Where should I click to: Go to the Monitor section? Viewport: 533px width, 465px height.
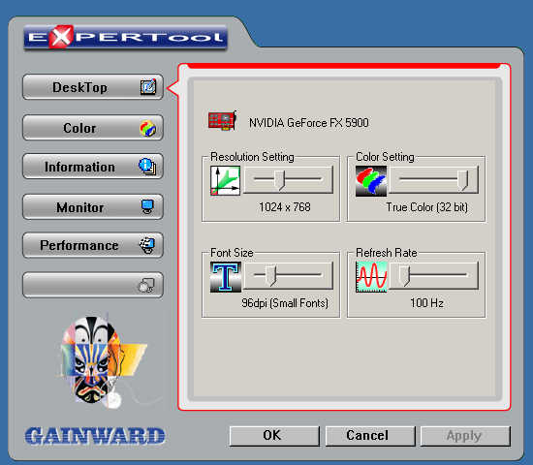93,206
